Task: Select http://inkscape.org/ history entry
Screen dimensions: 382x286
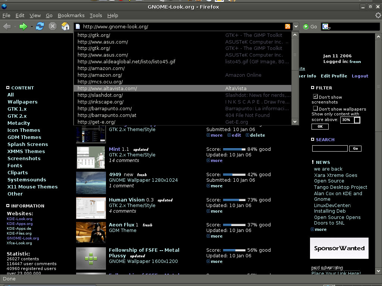Action: point(182,102)
